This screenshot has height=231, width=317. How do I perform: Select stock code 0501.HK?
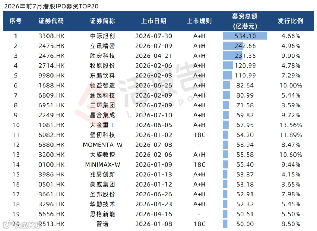coord(51,185)
